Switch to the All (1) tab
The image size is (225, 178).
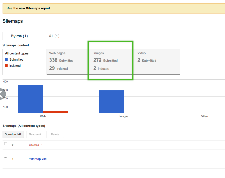pos(54,36)
